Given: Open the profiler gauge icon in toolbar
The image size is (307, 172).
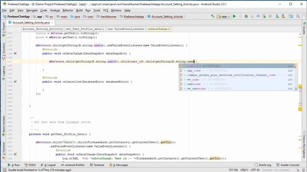Looking at the screenshot, I should [x=258, y=16].
